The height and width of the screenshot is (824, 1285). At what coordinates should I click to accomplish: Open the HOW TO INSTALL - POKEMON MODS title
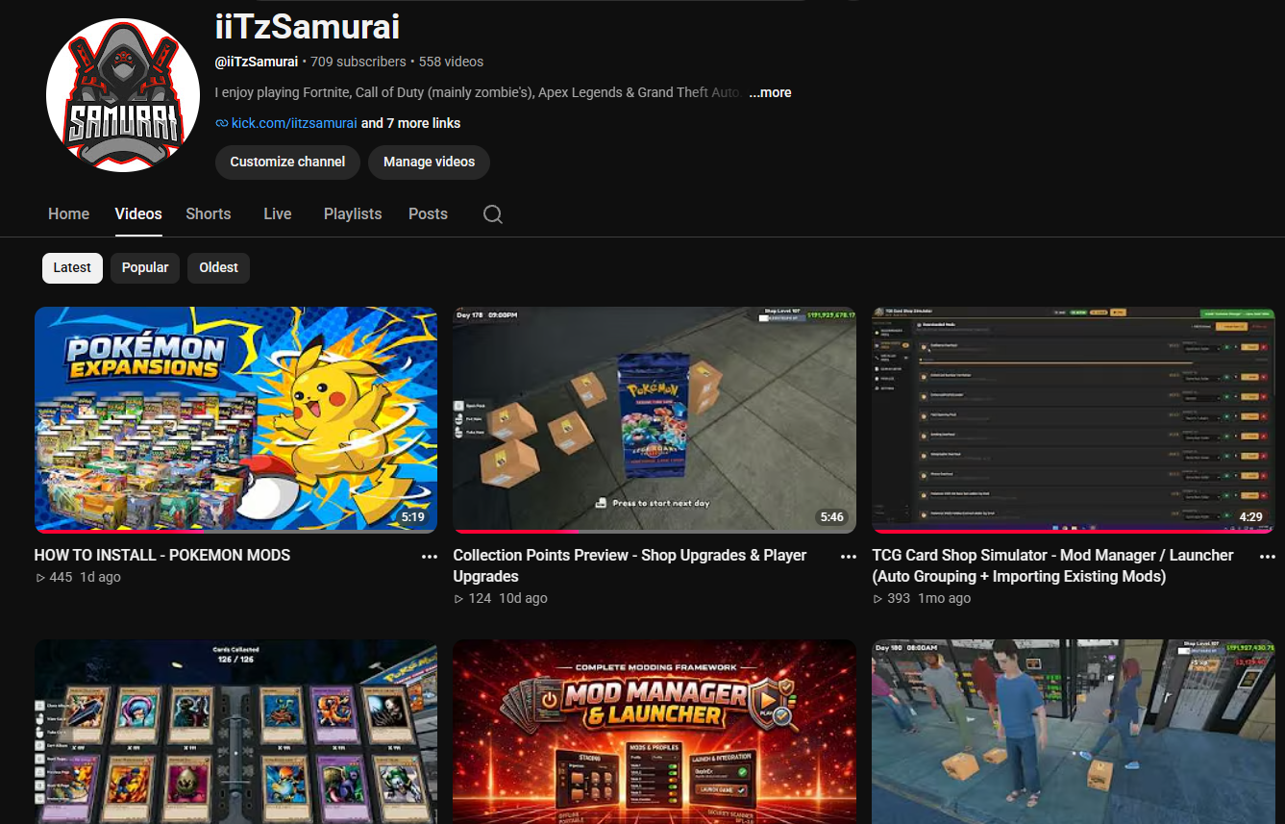point(162,555)
